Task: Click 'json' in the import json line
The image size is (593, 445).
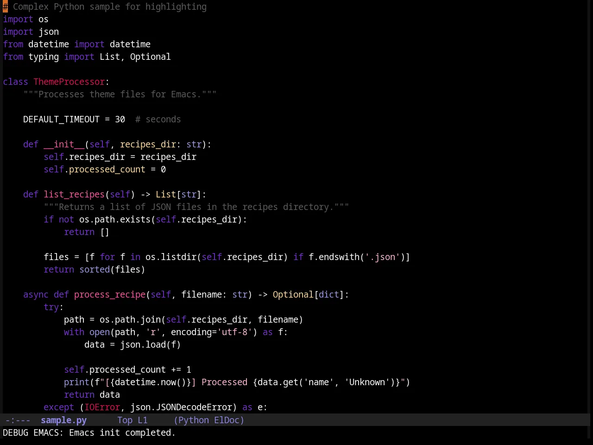Action: click(49, 32)
